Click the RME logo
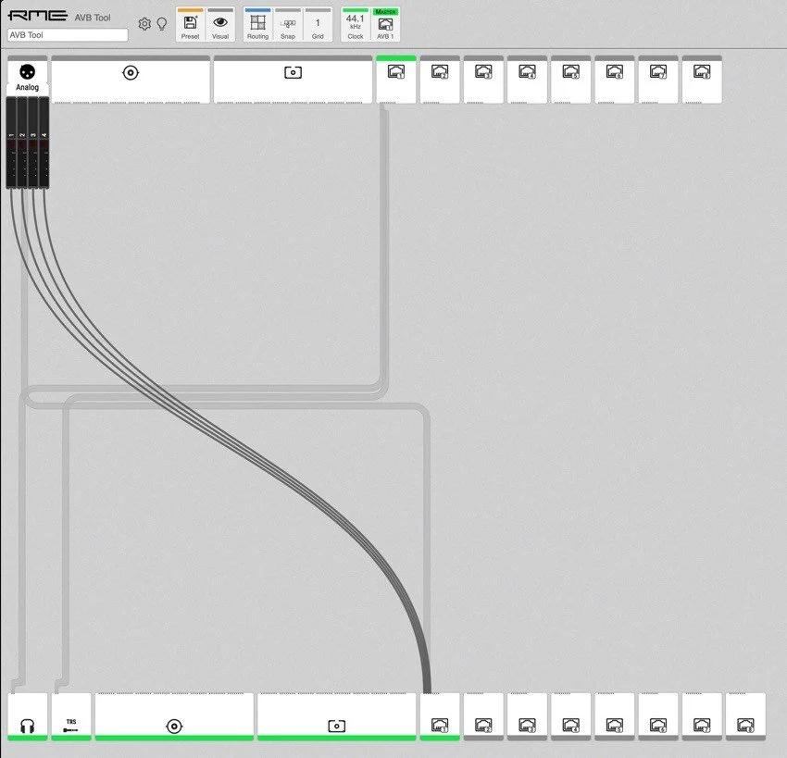 pyautogui.click(x=38, y=16)
